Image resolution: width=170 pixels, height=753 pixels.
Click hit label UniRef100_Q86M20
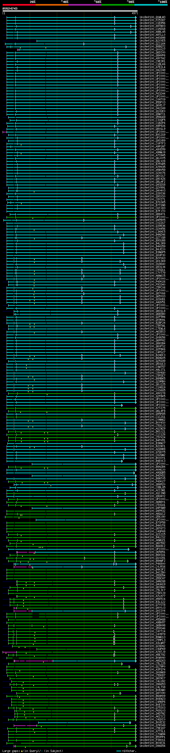(152, 484)
